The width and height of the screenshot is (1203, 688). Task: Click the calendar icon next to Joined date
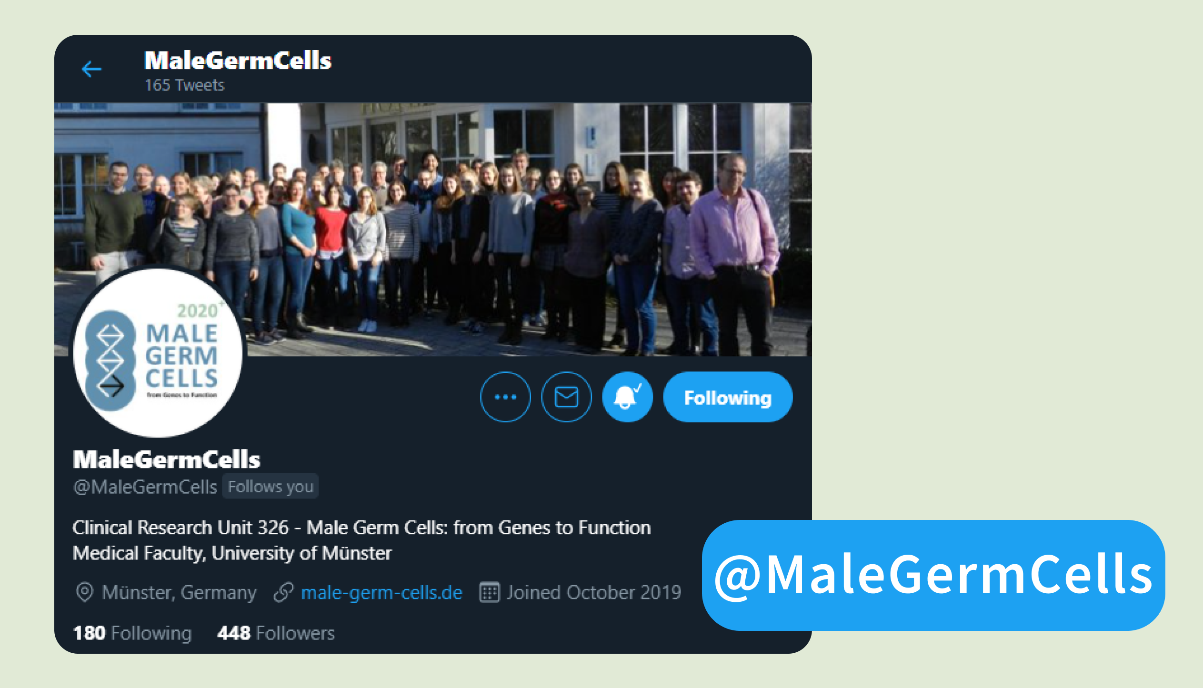click(489, 593)
